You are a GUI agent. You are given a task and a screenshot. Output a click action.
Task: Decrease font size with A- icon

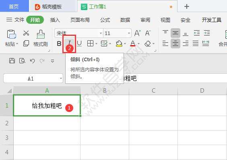(x=148, y=33)
